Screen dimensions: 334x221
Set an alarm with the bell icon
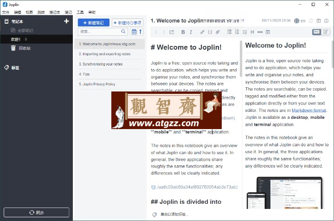pos(311,21)
